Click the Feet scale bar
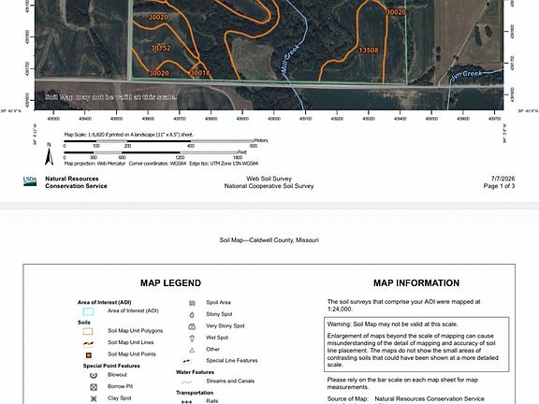 (x=151, y=152)
